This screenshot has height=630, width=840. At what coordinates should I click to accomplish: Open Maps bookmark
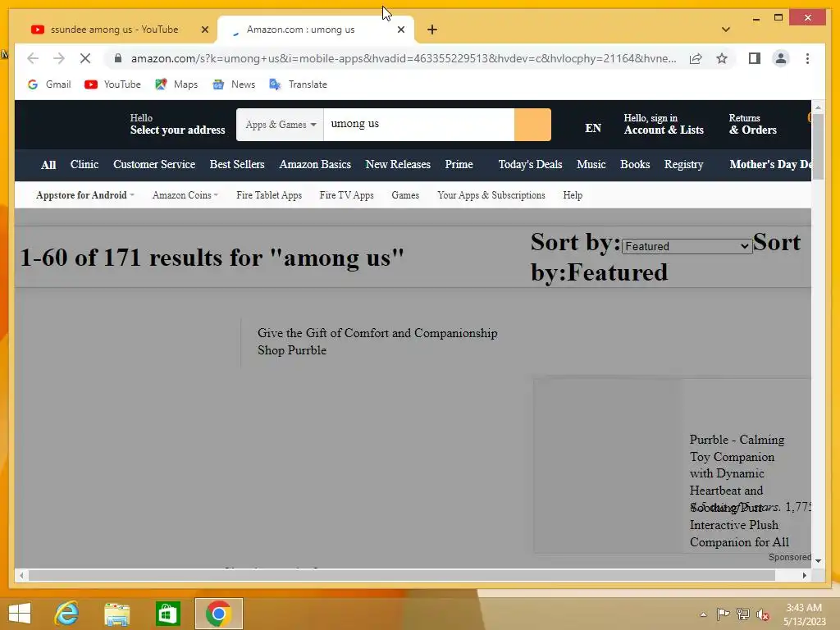[176, 84]
